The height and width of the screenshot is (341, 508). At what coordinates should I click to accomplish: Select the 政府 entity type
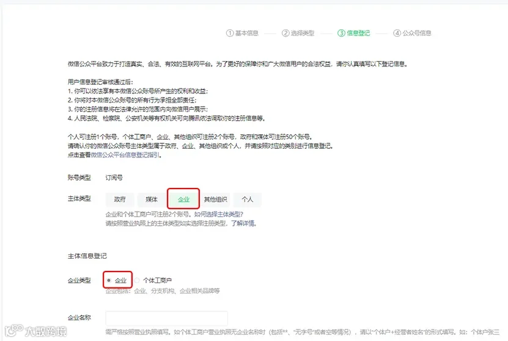pos(120,199)
